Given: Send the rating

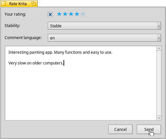Looking at the screenshot, I should pyautogui.click(x=149, y=129).
